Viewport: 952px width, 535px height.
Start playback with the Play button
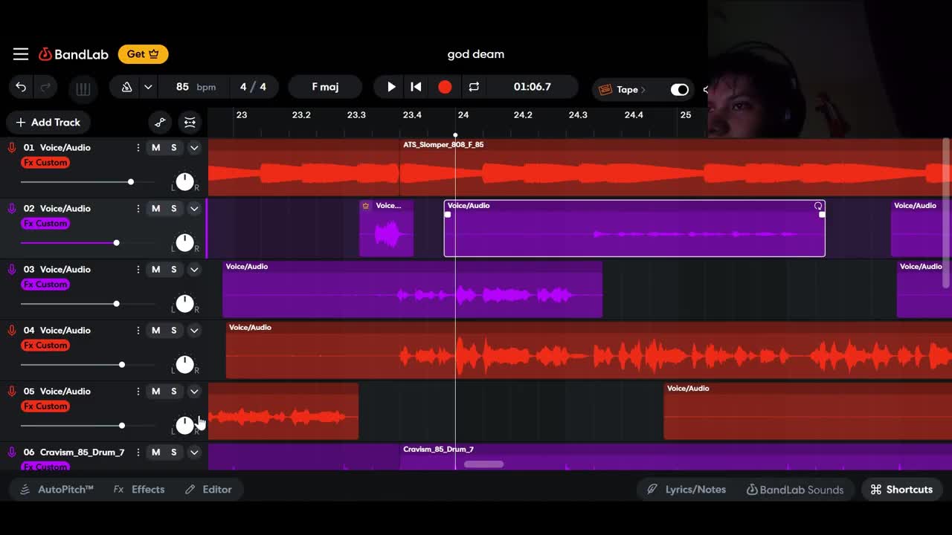391,87
